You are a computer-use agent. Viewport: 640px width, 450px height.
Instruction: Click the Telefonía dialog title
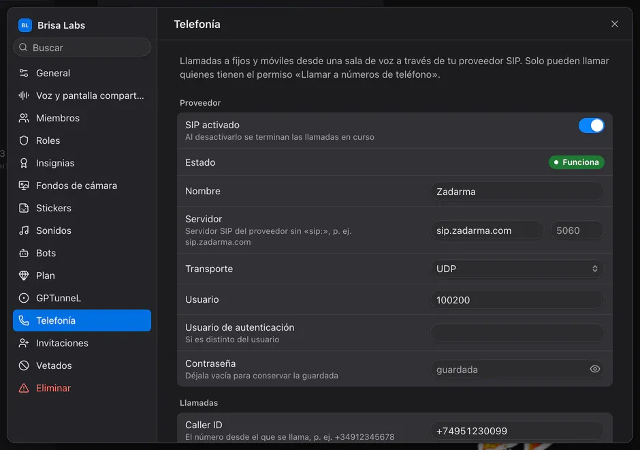pos(197,24)
